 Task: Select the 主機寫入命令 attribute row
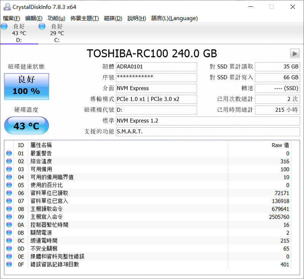tap(152, 217)
